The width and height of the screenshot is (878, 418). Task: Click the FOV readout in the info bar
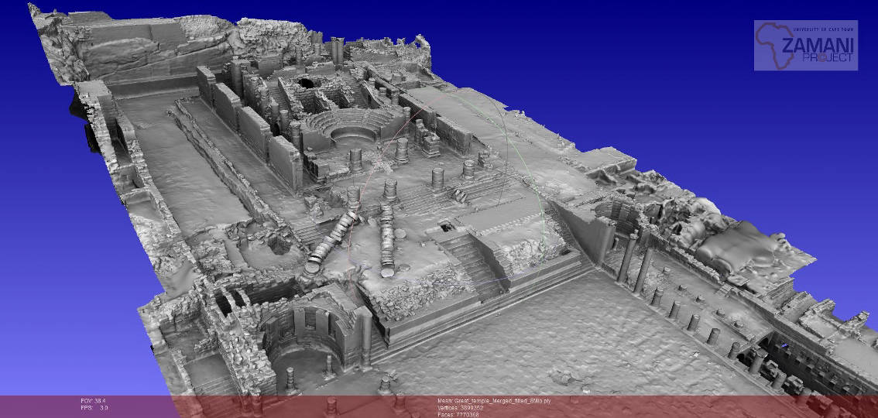click(x=94, y=400)
